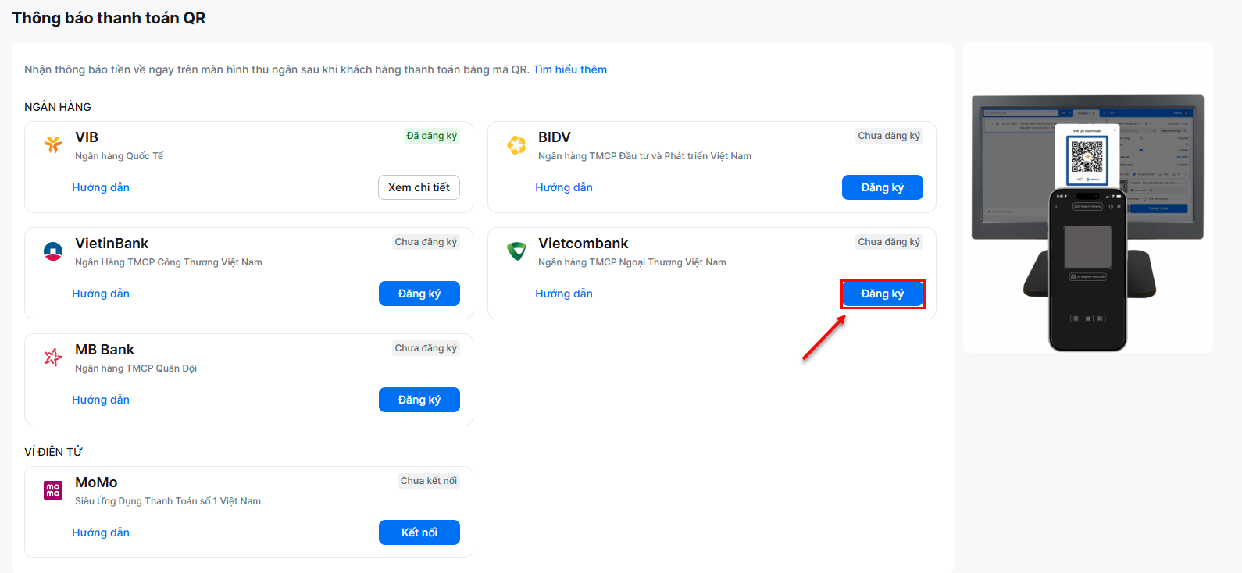Click the MB Bank star logo
The width and height of the screenshot is (1242, 573).
[x=53, y=357]
